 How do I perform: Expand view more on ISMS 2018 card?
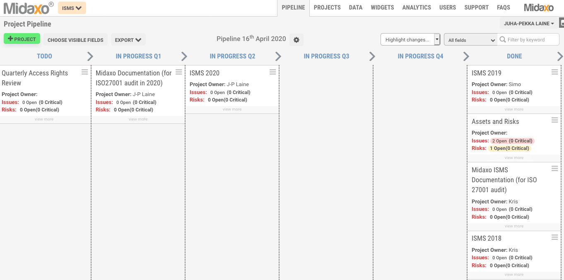pos(514,275)
